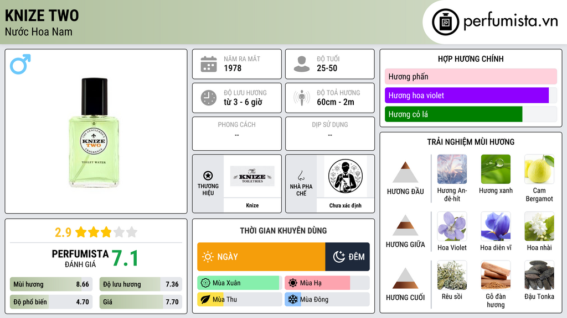Click the Hợp hương chính heading
This screenshot has width=567, height=318.
[471, 59]
